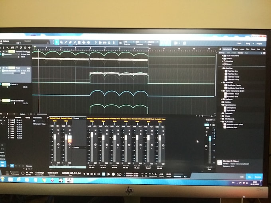Open the Files browser tab
The height and width of the screenshot is (203, 271).
tap(247, 49)
